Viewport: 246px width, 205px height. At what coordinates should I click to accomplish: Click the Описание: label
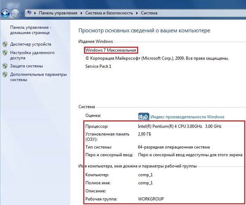point(96,191)
